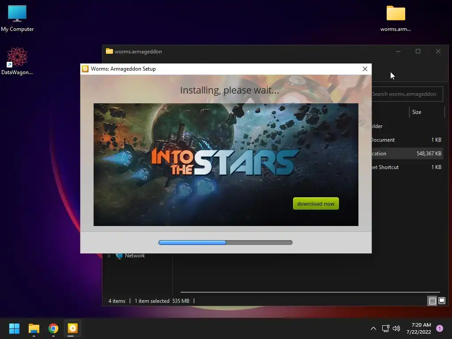Click '1 item selected 535 MB' status text
452x339 pixels.
click(x=162, y=301)
